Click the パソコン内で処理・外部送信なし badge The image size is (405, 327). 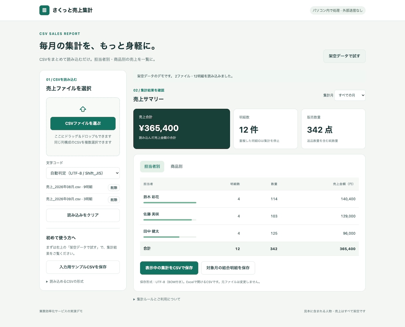(x=338, y=11)
